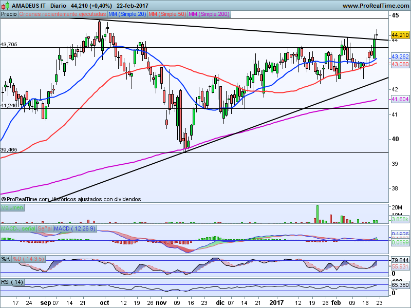Select the MM (Simple 20) legend label
The height and width of the screenshot is (308, 411).
(x=127, y=14)
